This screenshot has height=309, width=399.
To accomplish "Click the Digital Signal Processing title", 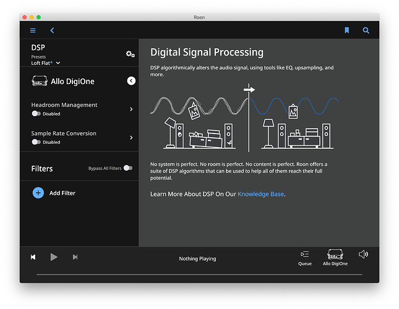I will (x=207, y=52).
